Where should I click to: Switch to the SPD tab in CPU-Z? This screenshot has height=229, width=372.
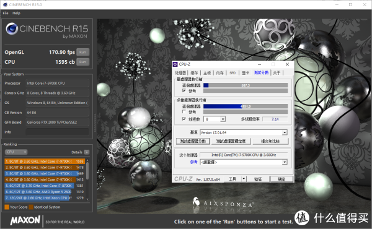pyautogui.click(x=232, y=72)
